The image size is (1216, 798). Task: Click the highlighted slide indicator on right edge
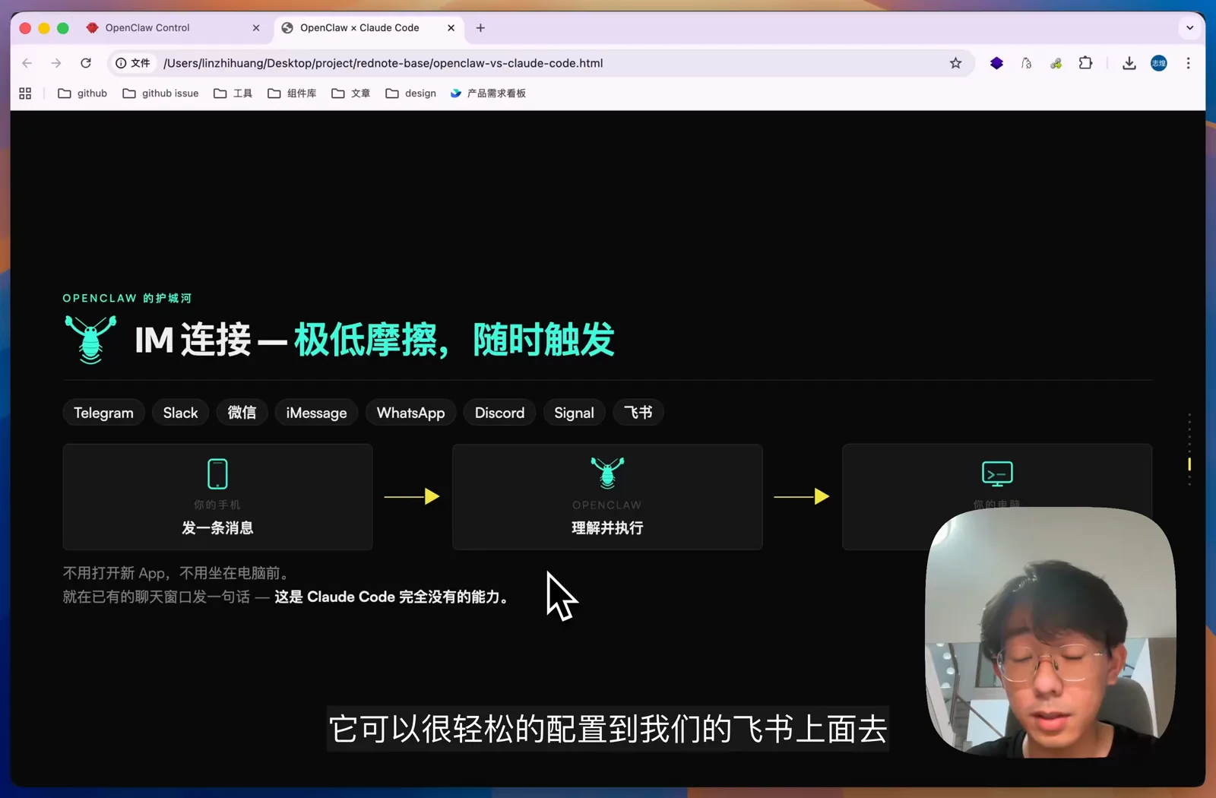click(1189, 464)
